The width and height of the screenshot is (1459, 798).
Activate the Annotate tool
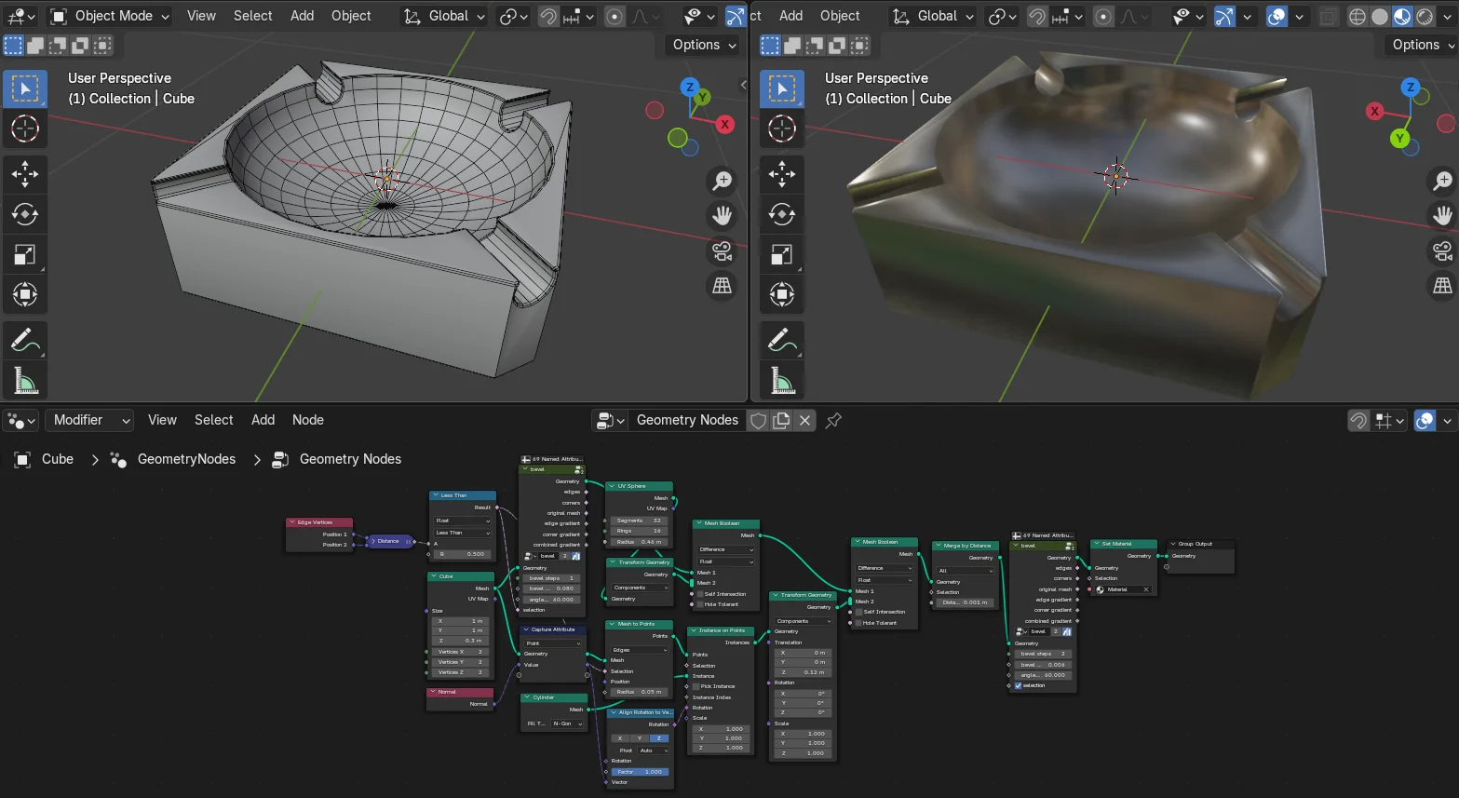click(25, 339)
